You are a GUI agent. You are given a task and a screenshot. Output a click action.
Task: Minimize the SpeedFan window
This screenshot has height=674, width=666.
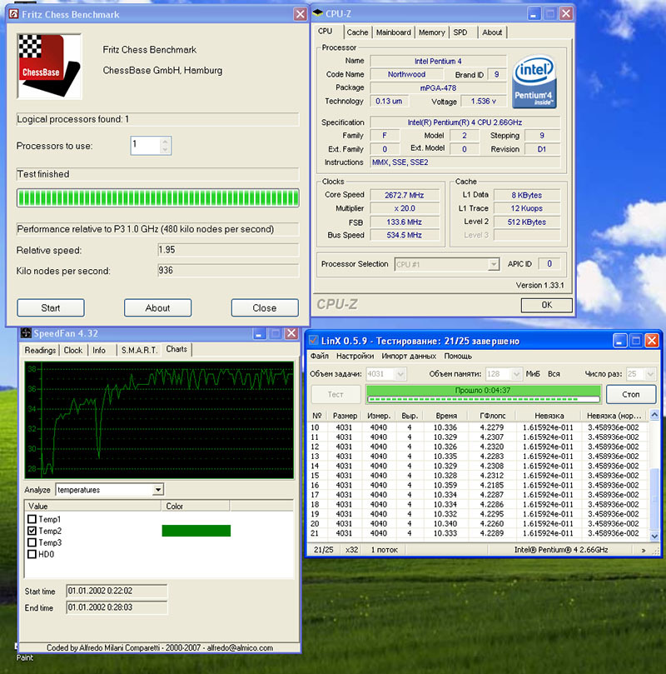coord(259,333)
